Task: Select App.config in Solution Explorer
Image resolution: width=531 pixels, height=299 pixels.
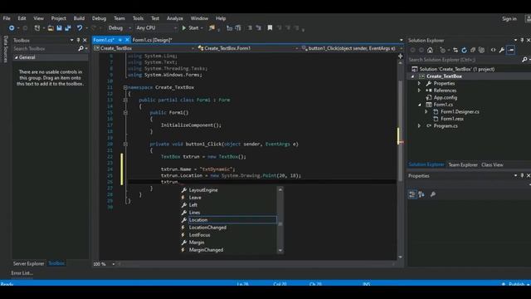Action: click(x=446, y=98)
